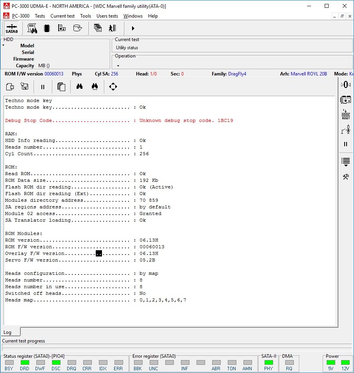Viewport: 354px width, 373px height.
Task: Click the RESET counter icon in sidebar
Action: (346, 115)
